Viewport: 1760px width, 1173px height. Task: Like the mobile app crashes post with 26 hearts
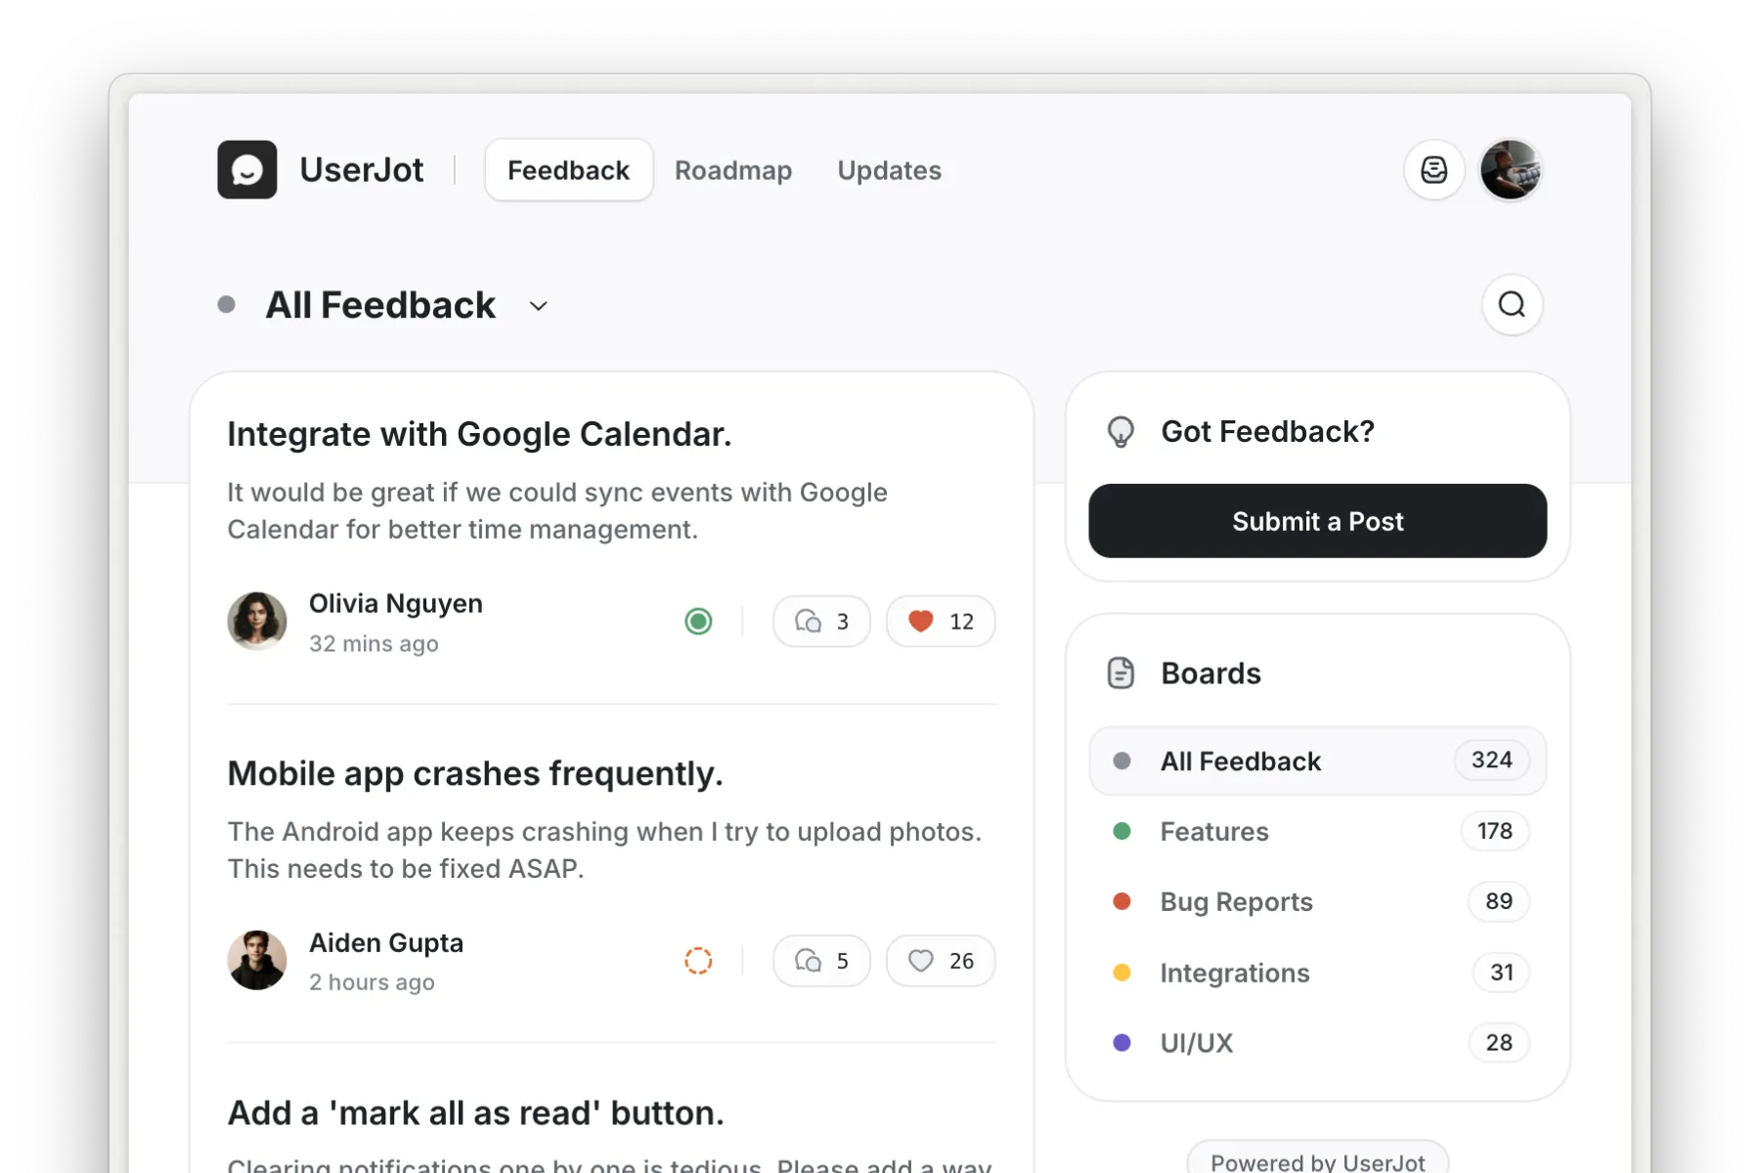[941, 961]
